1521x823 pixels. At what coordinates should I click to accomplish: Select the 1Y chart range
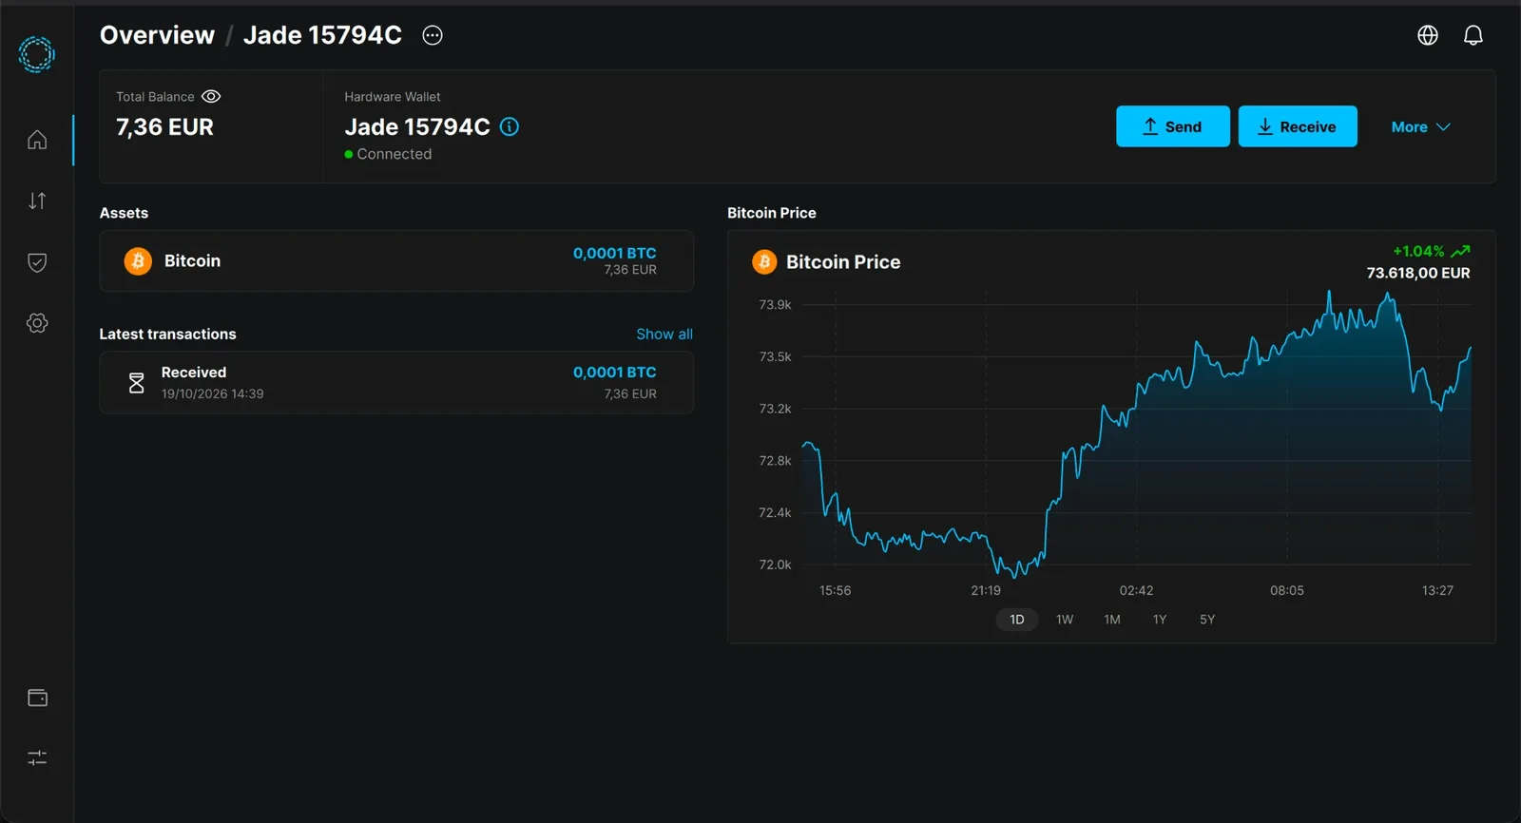click(x=1160, y=620)
